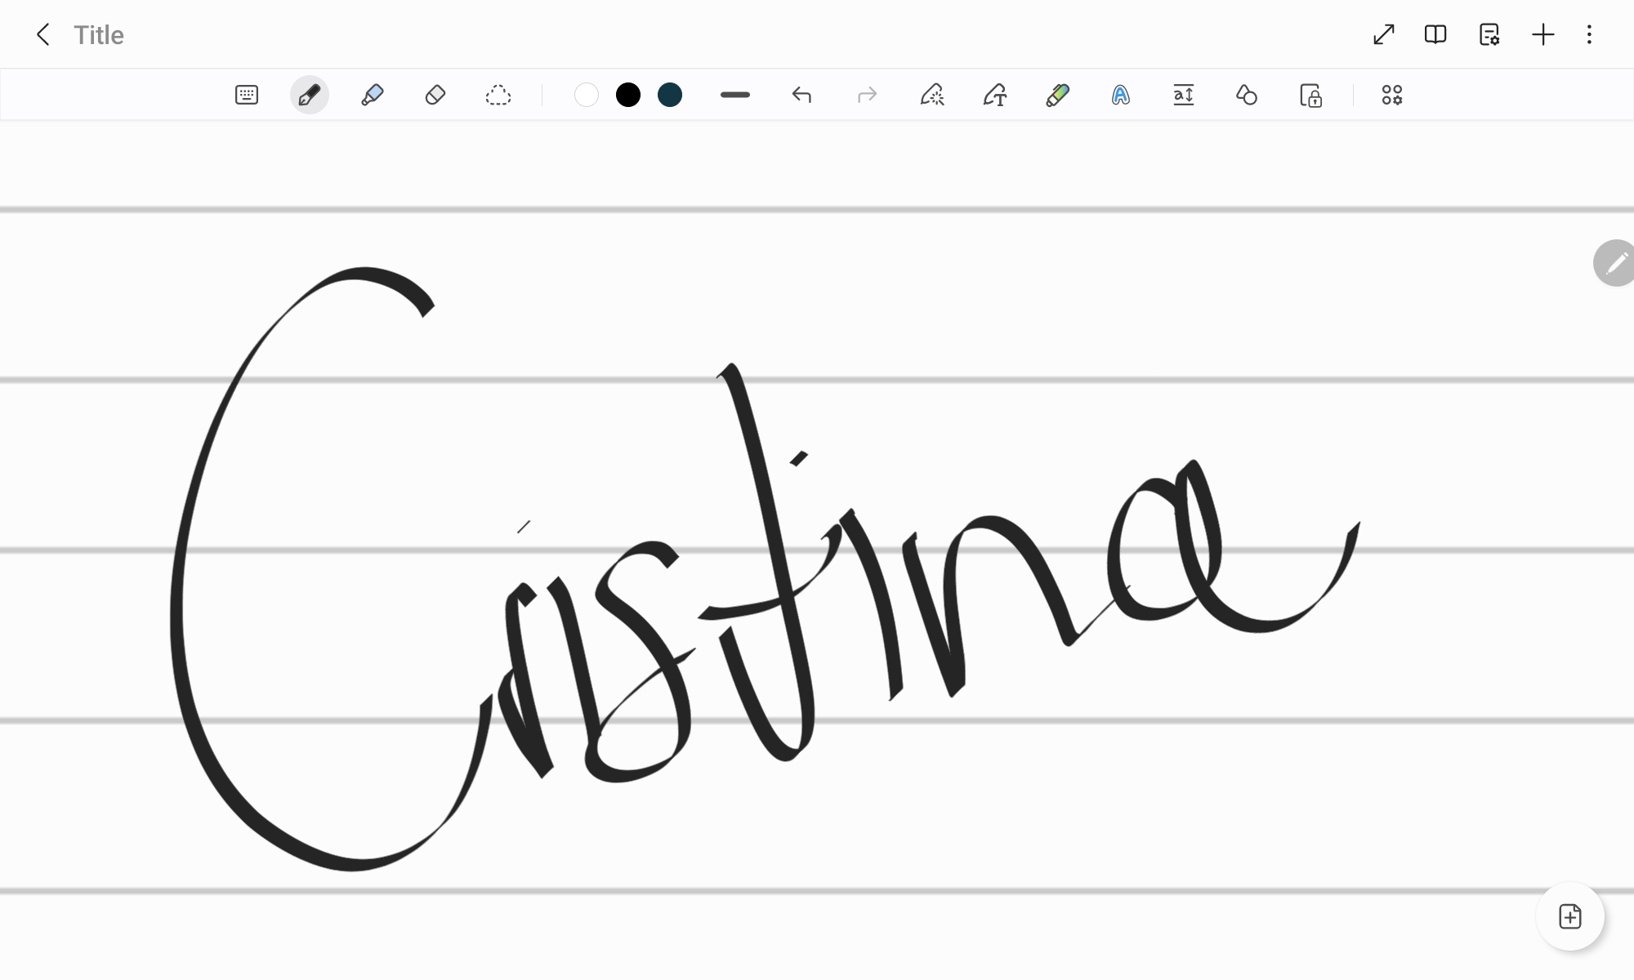The height and width of the screenshot is (980, 1634).
Task: Open the pen thickness selector
Action: click(735, 95)
